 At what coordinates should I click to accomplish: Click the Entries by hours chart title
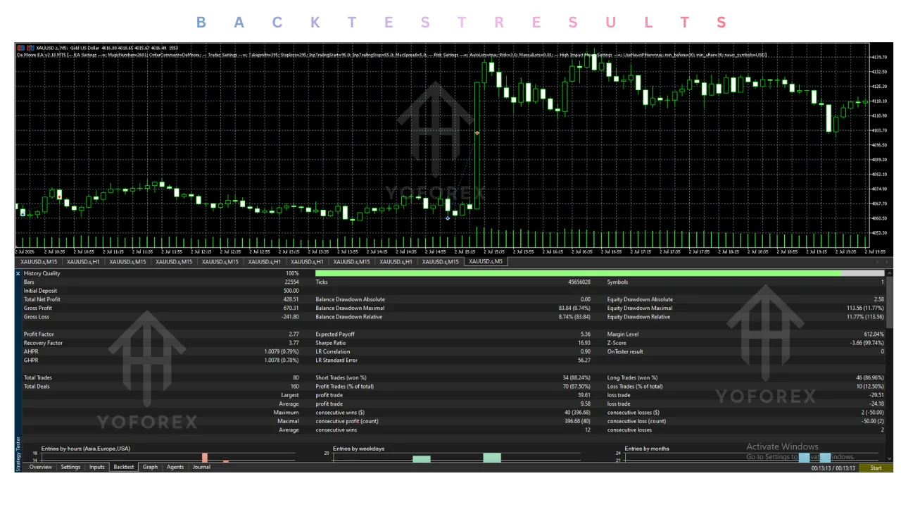tap(86, 448)
